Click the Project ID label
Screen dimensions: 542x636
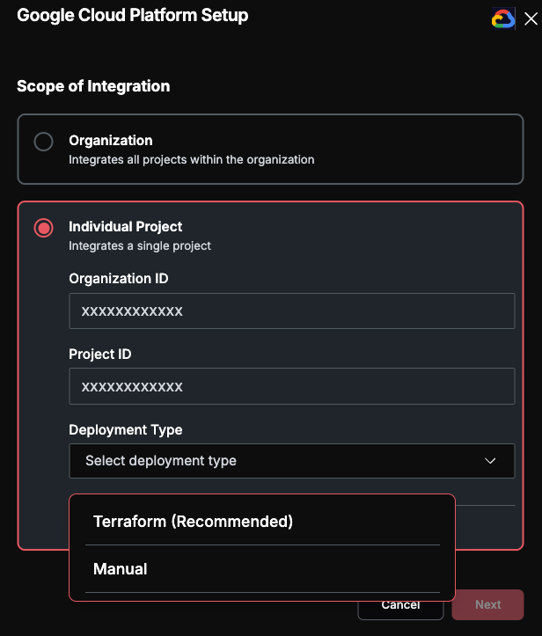[99, 354]
